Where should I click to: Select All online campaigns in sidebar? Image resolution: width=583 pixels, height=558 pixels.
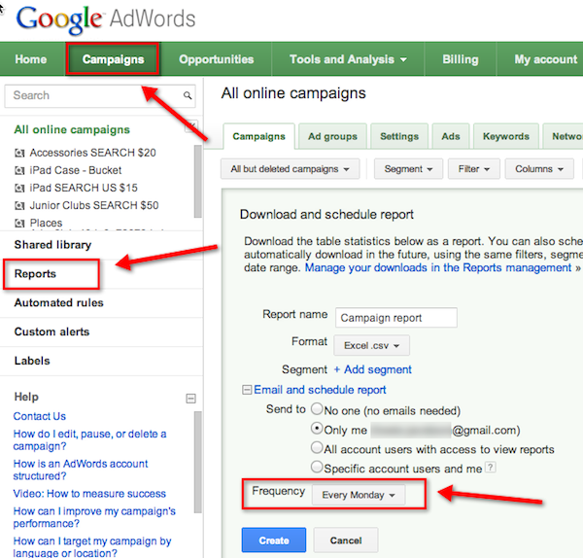[72, 130]
